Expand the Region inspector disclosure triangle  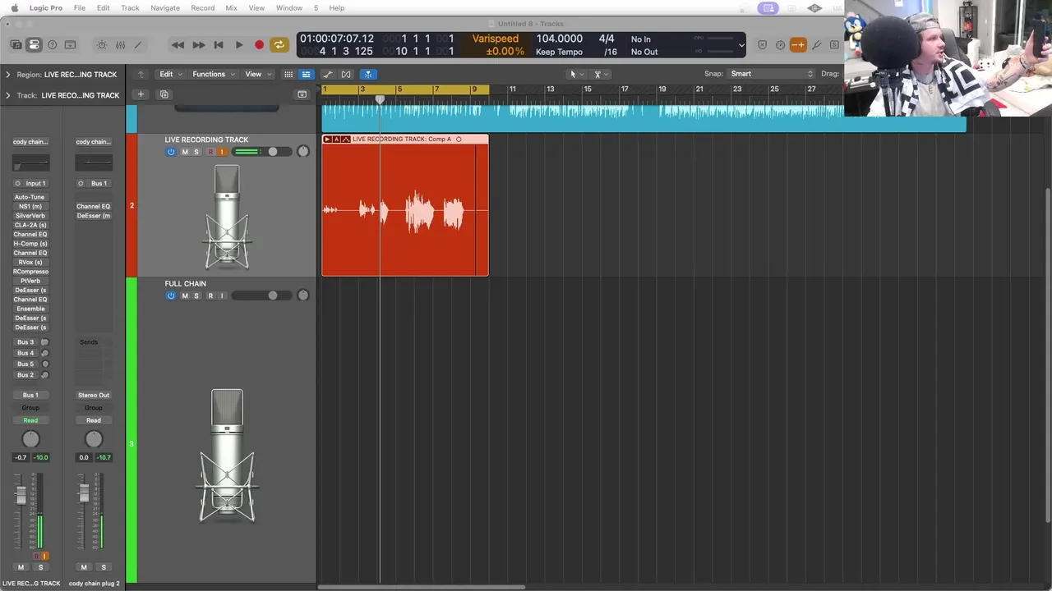(8, 75)
